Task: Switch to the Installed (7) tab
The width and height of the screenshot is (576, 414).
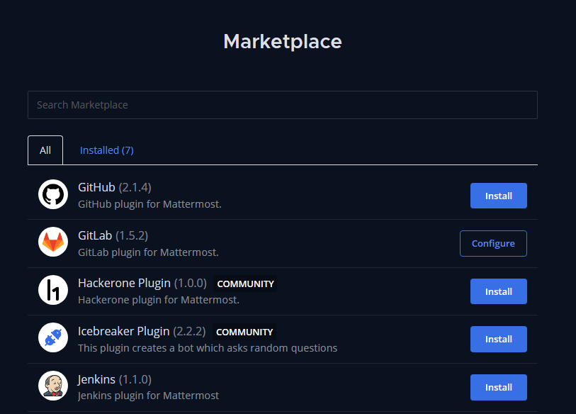Action: [106, 150]
